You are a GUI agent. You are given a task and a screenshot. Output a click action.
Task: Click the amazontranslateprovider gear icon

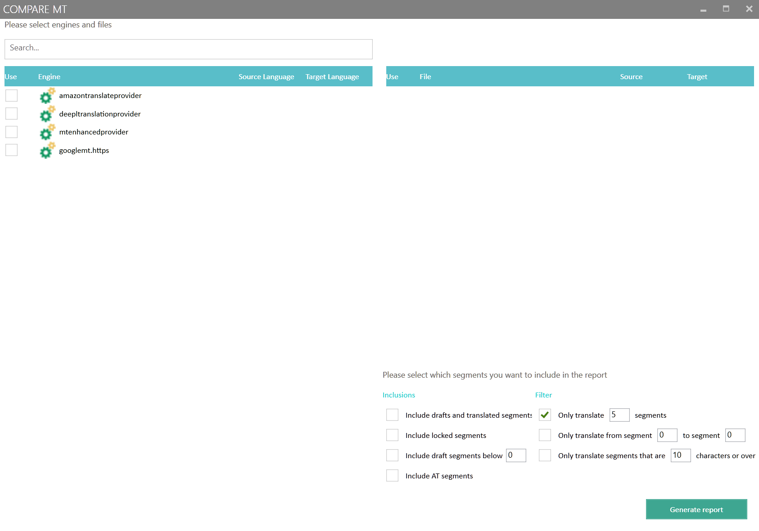pyautogui.click(x=47, y=96)
